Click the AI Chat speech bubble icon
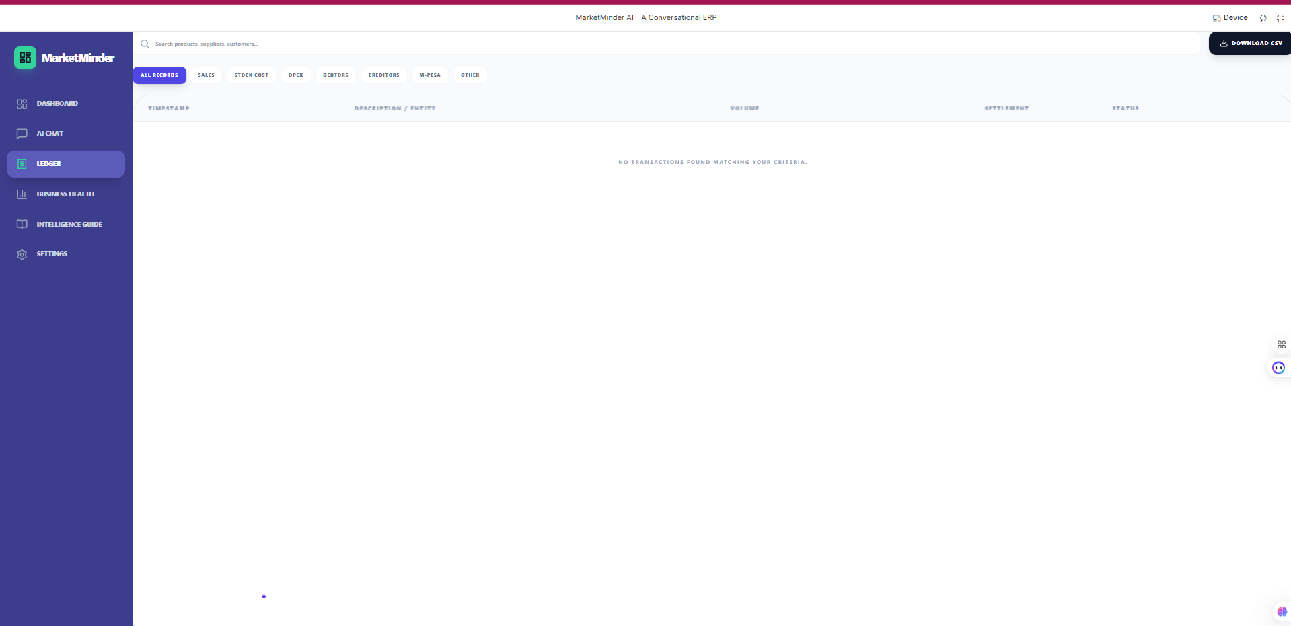Screen dimensions: 1291x626 22,134
